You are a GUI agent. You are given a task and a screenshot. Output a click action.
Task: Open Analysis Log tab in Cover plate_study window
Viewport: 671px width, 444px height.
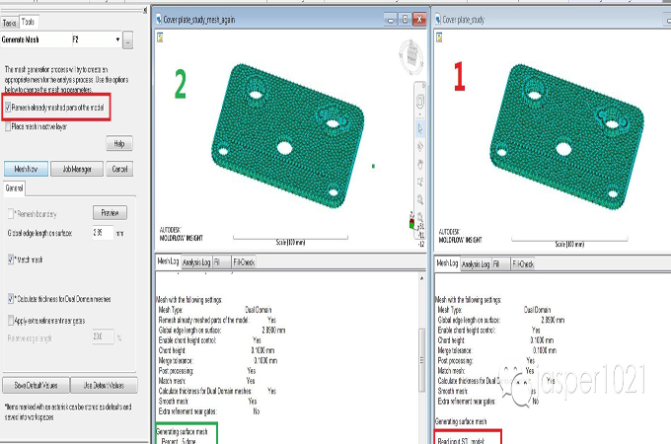pos(476,264)
